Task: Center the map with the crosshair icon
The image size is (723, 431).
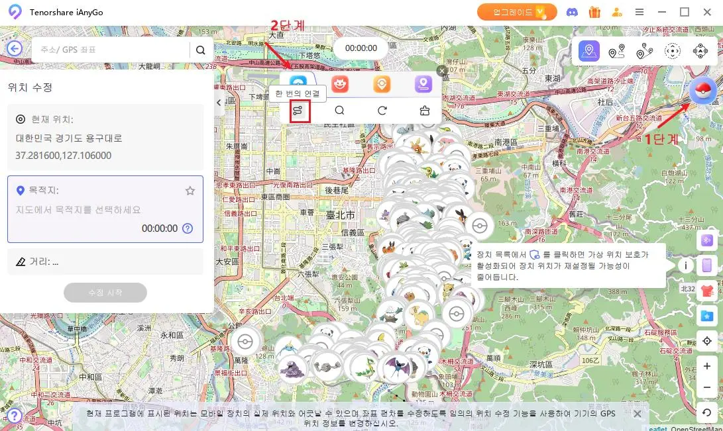Action: [707, 341]
